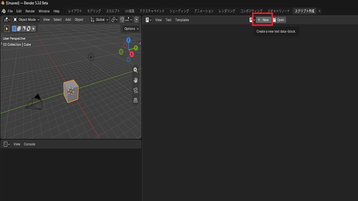Open the Window menu
Screen dimensions: 358x201
click(44, 11)
